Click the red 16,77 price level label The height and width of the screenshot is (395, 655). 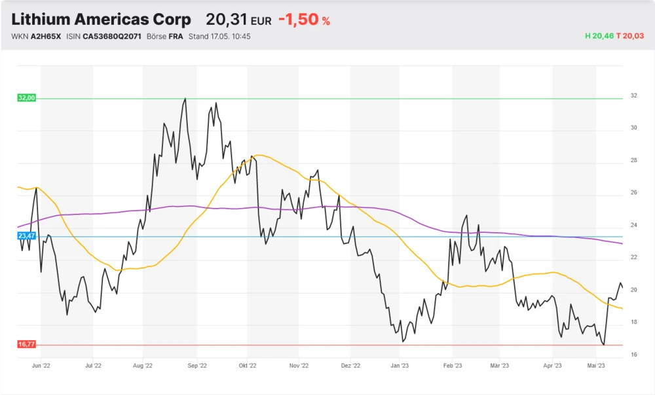pos(27,344)
